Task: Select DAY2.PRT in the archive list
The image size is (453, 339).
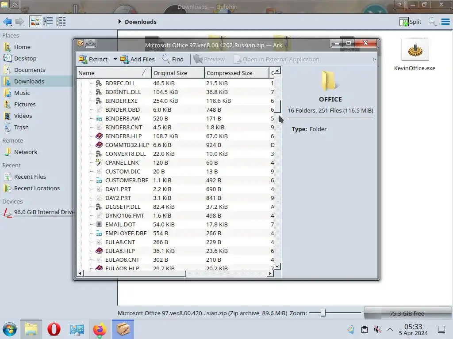Action: point(118,198)
